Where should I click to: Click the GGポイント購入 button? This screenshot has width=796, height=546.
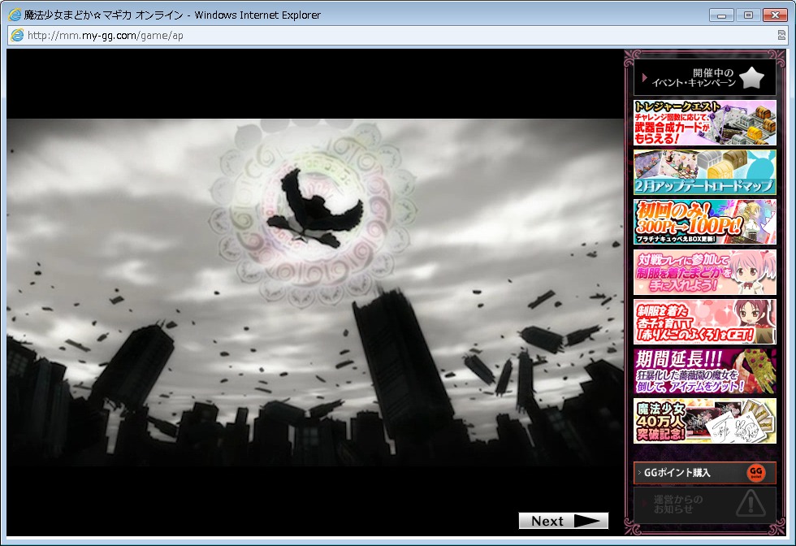click(705, 473)
